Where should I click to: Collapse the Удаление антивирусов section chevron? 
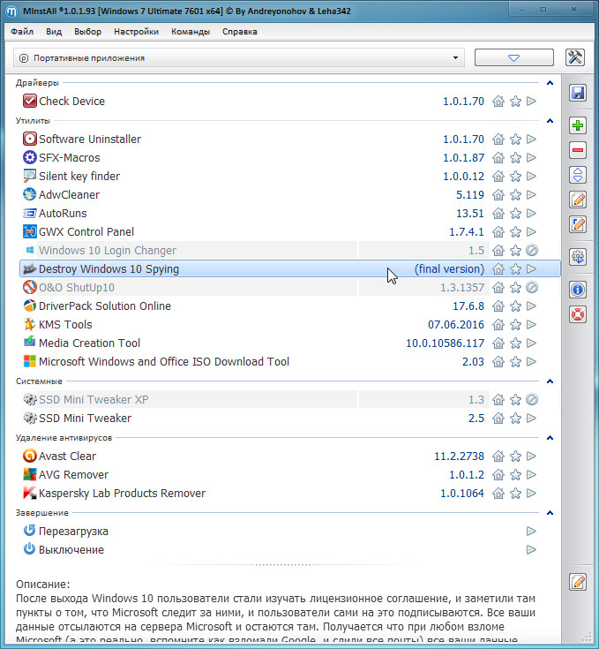coord(550,438)
